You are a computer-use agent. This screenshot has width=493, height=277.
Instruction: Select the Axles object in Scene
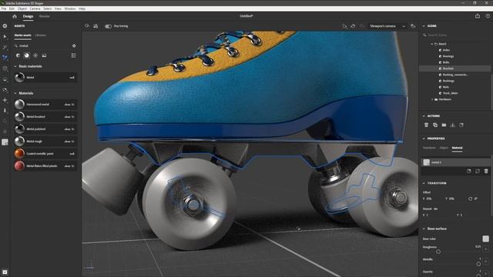click(446, 50)
